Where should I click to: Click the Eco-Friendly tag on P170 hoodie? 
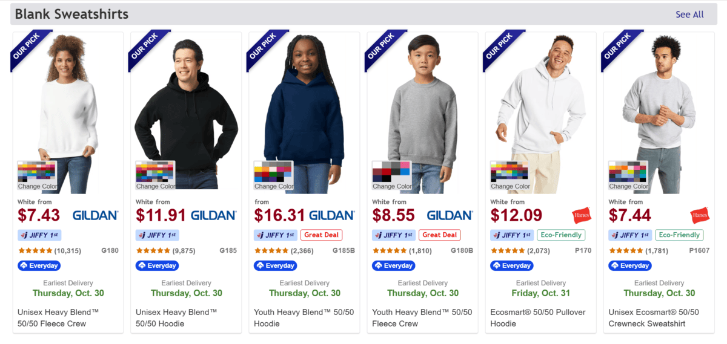click(x=560, y=235)
